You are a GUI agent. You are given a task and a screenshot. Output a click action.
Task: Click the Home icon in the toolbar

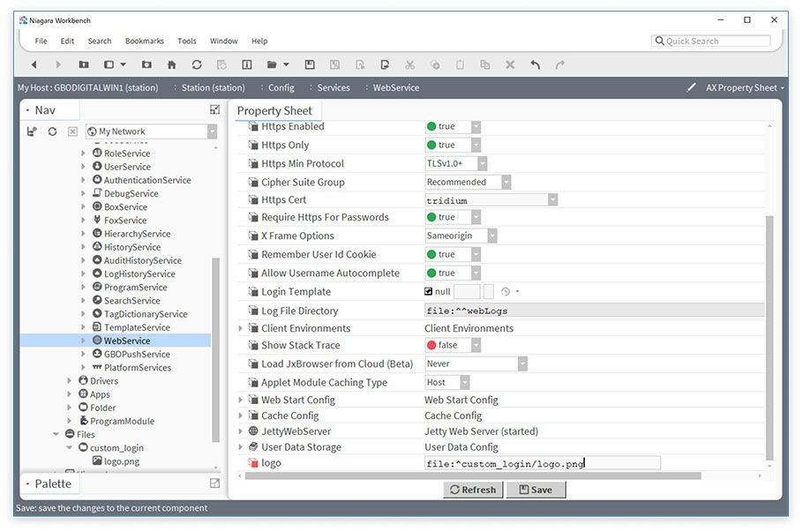coord(172,64)
